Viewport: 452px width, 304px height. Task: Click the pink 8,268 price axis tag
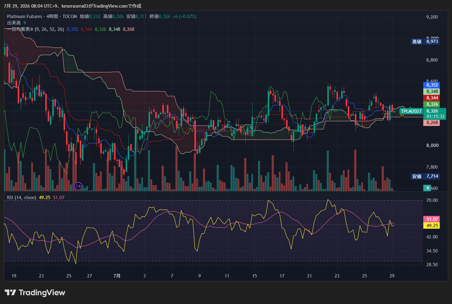click(x=432, y=123)
